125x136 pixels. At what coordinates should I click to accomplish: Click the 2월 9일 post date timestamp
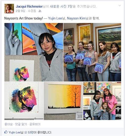pyautogui.click(x=20, y=11)
